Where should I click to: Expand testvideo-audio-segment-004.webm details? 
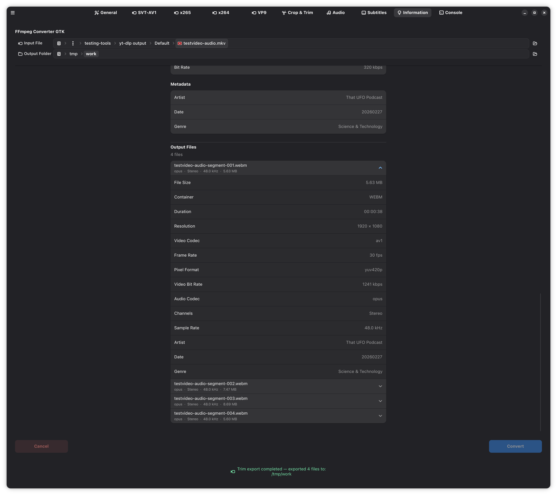(x=380, y=416)
